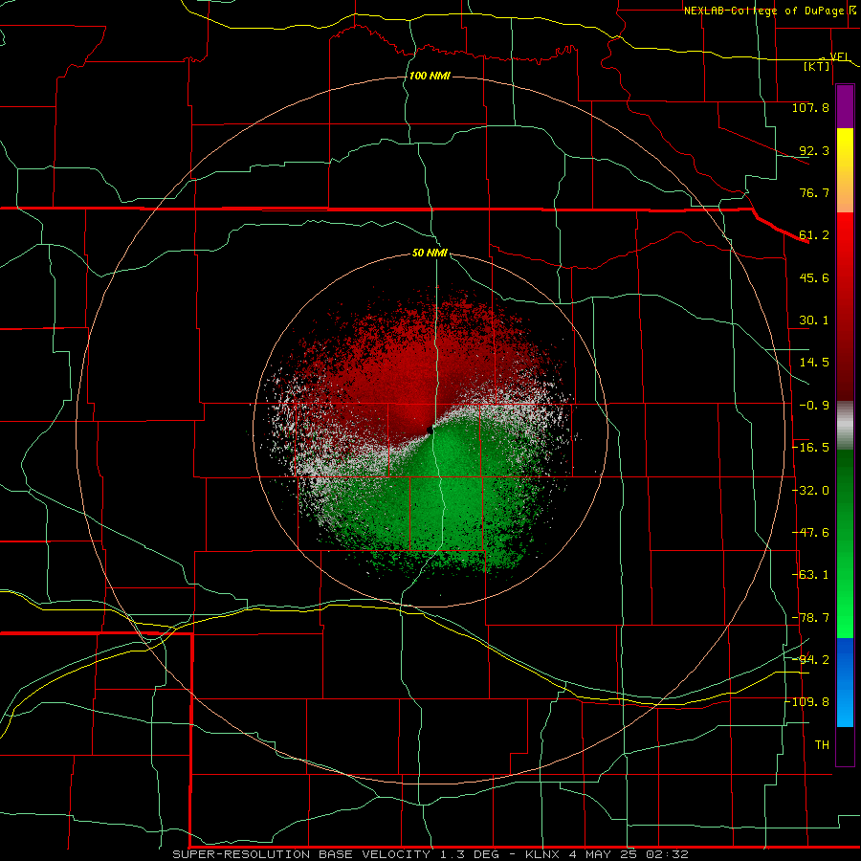Click the -47.6 velocity scale value

coord(810,533)
